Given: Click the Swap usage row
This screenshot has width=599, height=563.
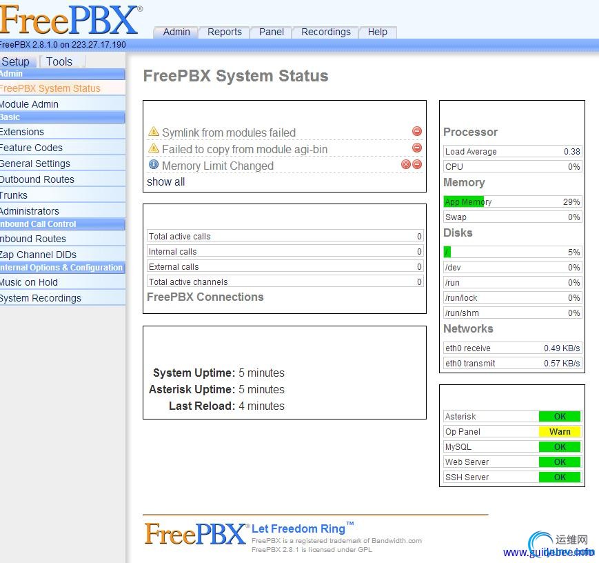Looking at the screenshot, I should tap(513, 217).
